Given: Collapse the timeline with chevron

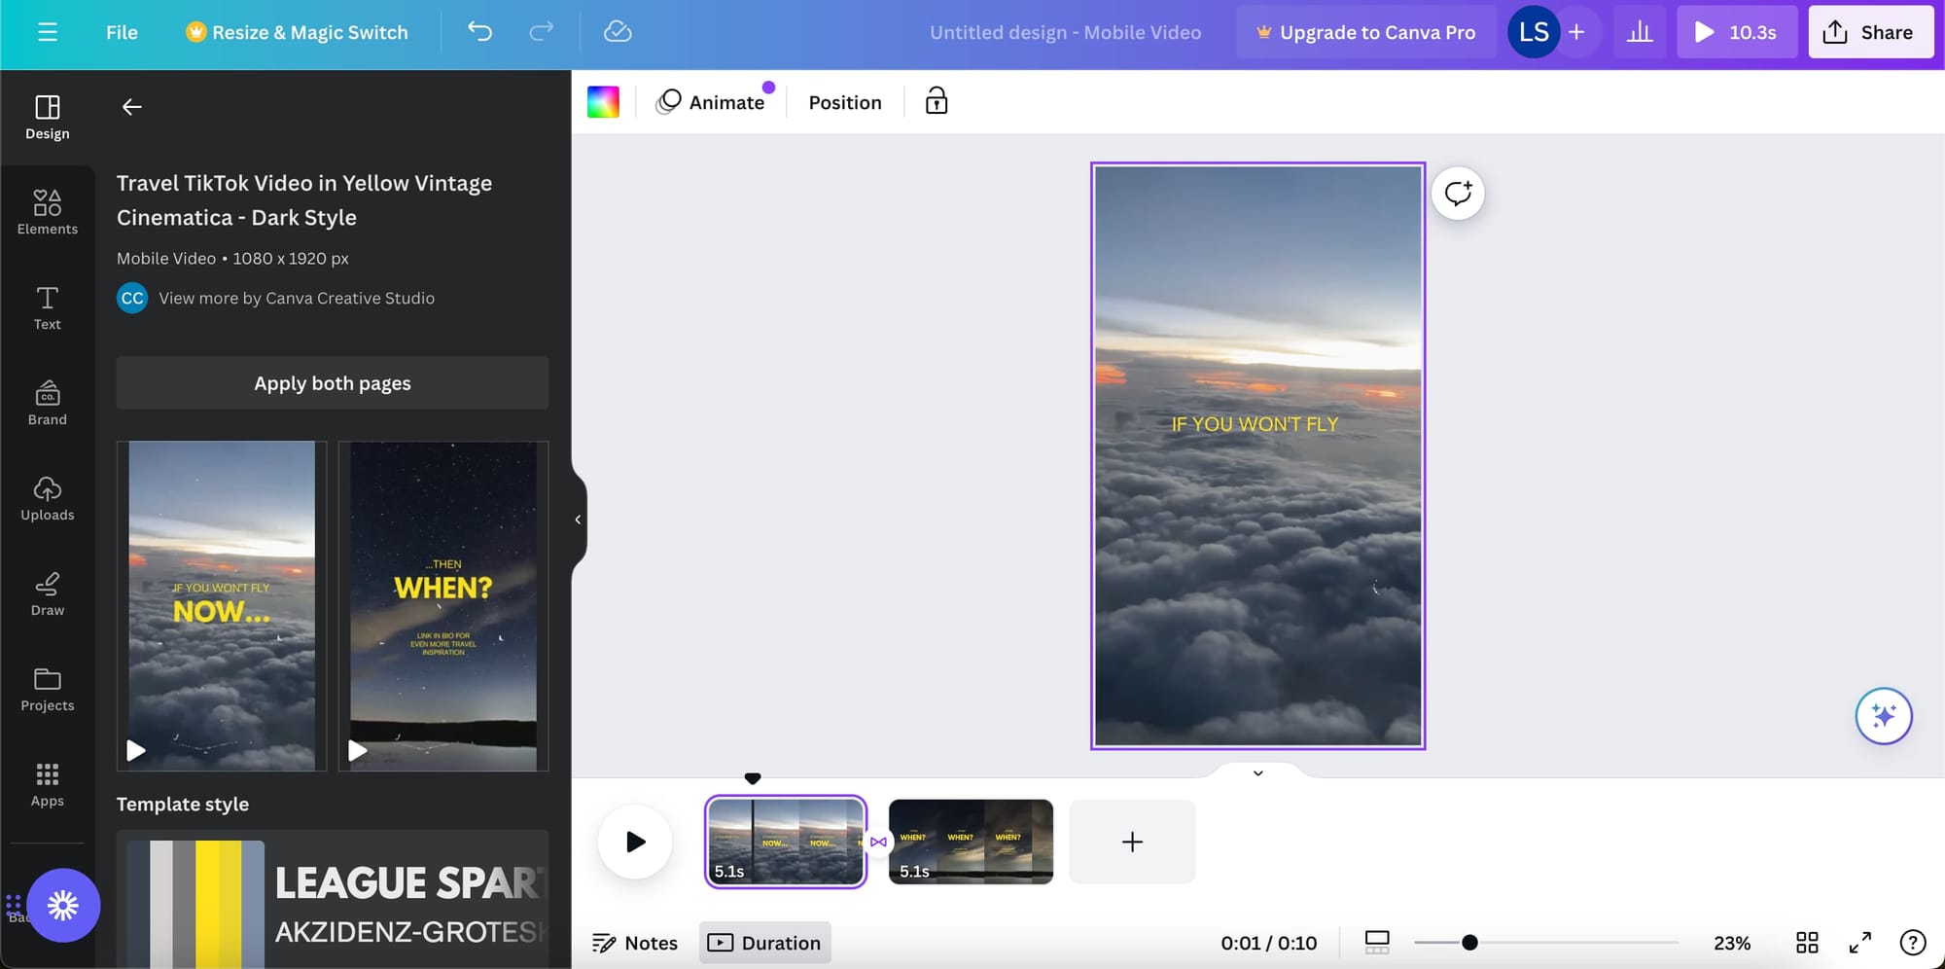Looking at the screenshot, I should pyautogui.click(x=1257, y=773).
